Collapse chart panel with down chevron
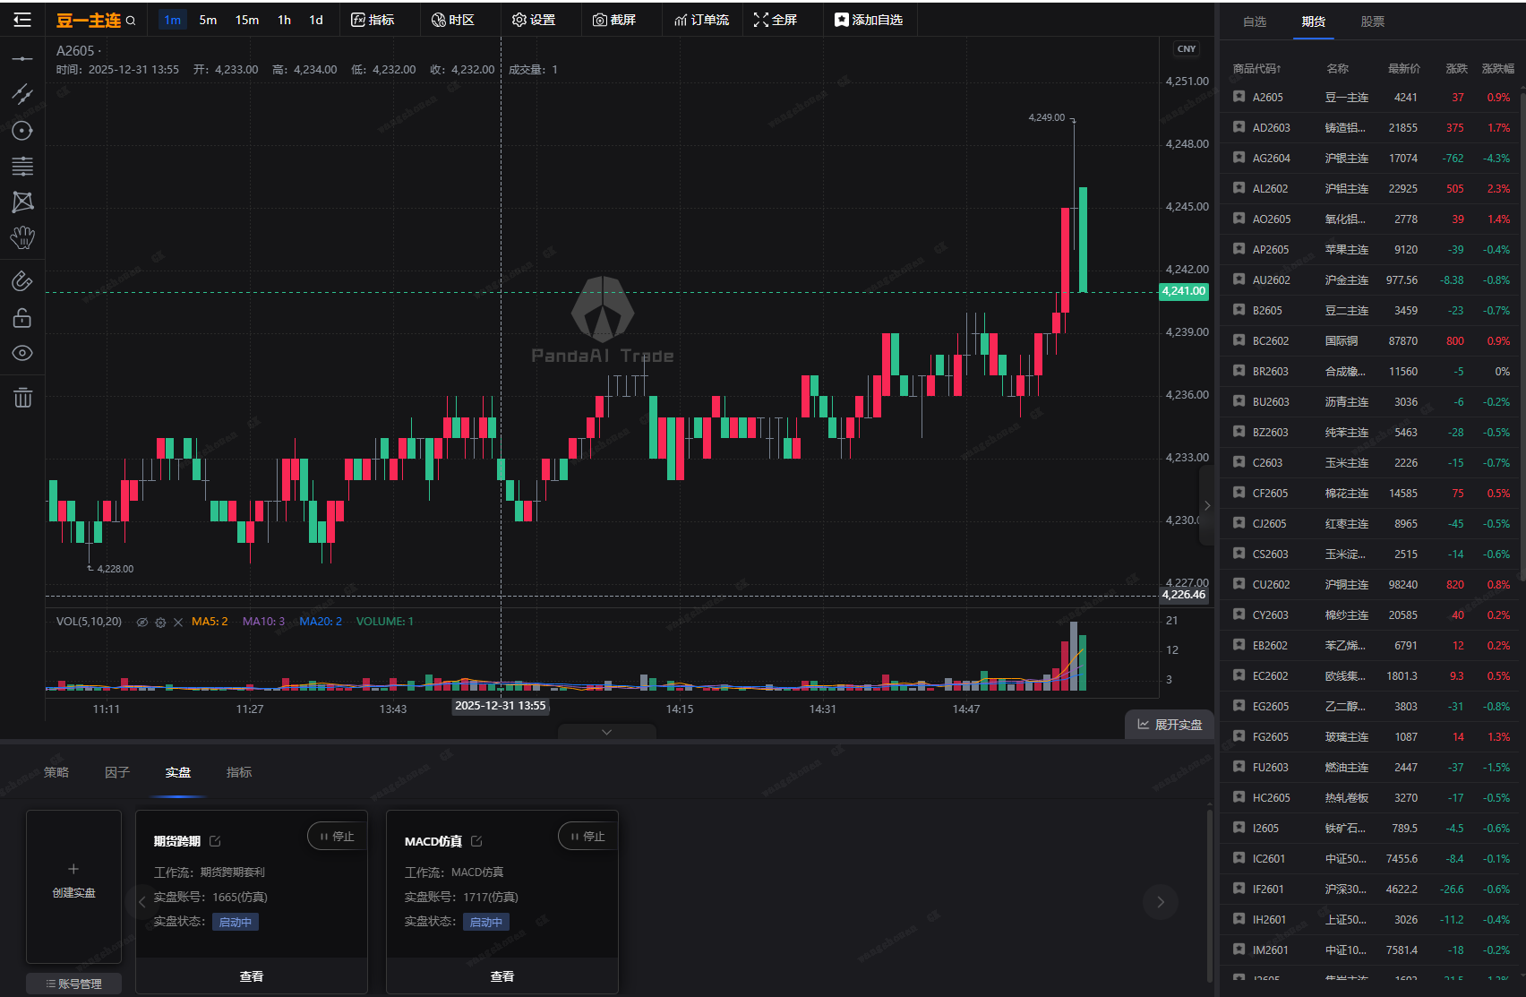Viewport: 1526px width, 997px height. [607, 732]
